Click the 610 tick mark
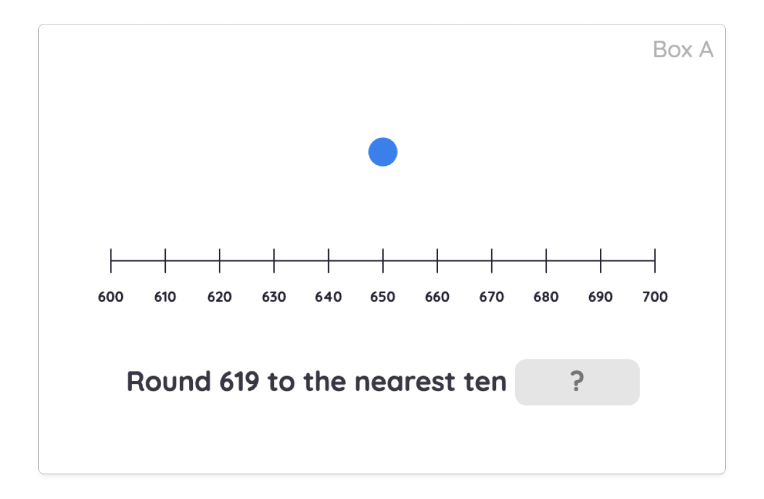764x499 pixels. pos(165,260)
